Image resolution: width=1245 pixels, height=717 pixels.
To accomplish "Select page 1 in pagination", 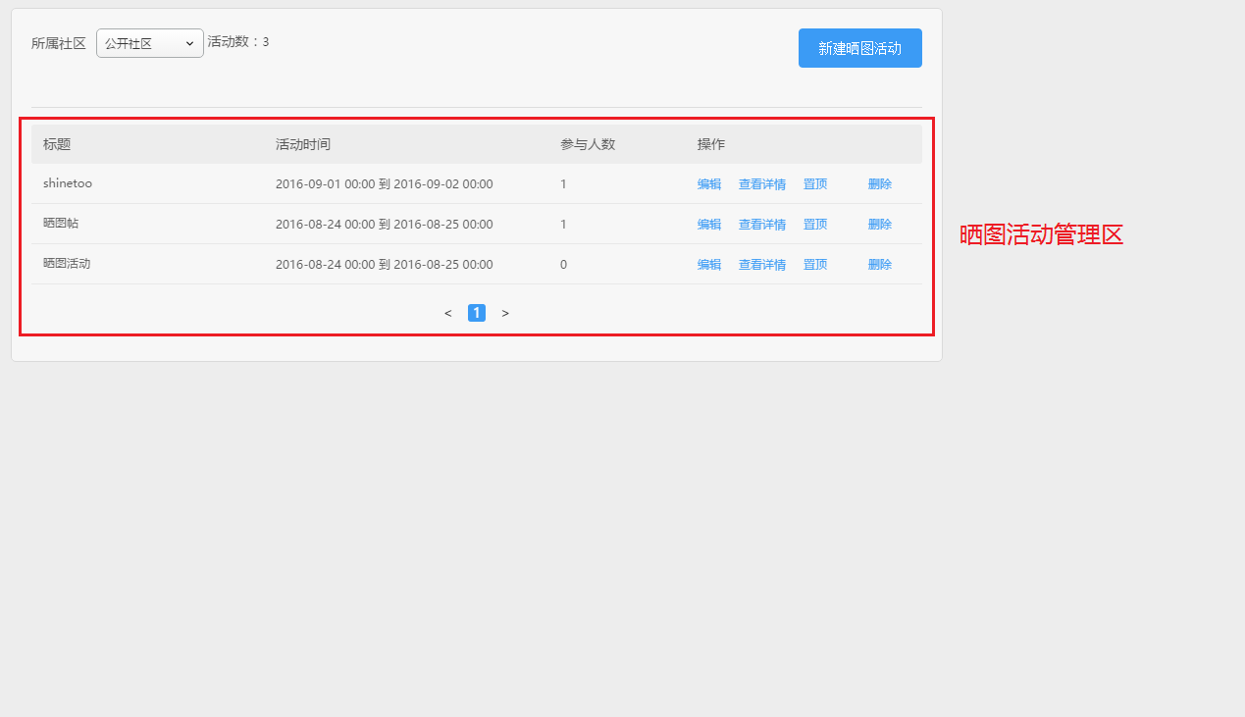I will pyautogui.click(x=477, y=313).
